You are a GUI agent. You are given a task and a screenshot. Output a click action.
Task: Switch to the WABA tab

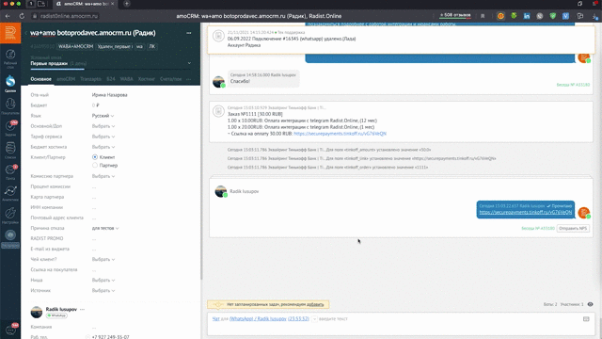[x=126, y=79]
